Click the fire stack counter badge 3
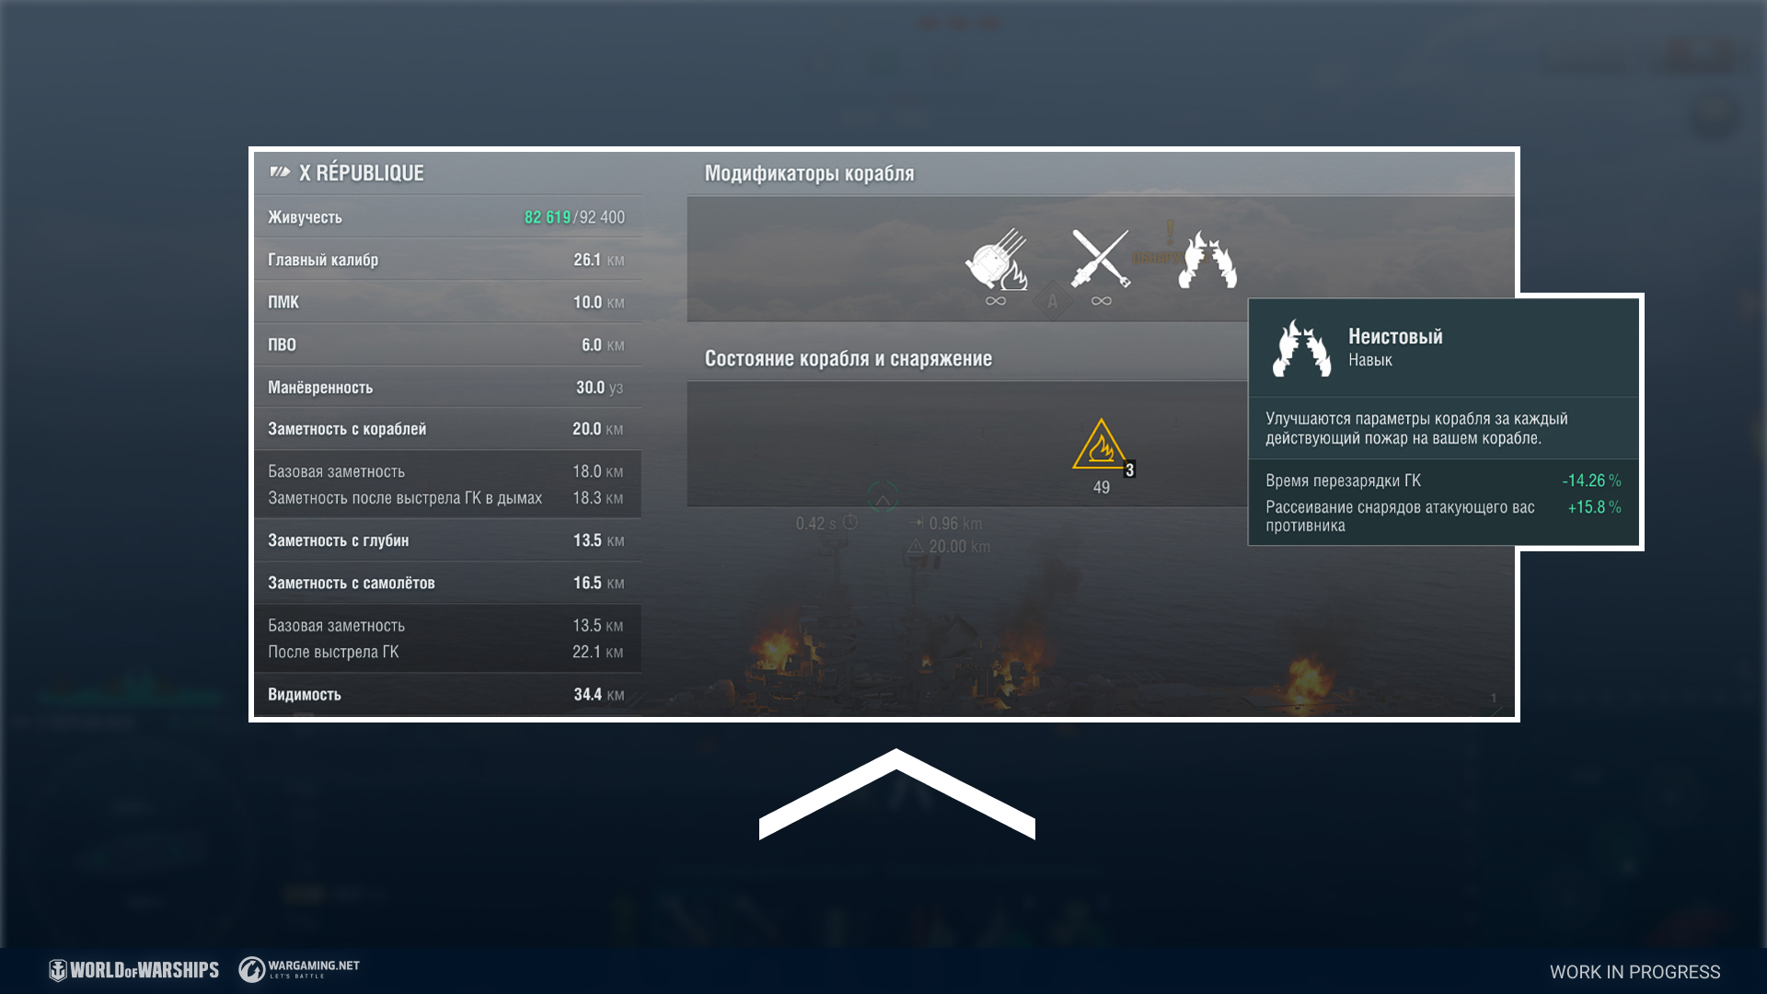1767x994 pixels. point(1129,469)
